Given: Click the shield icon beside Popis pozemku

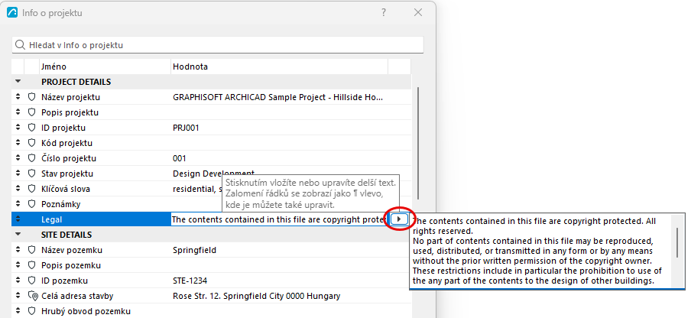Looking at the screenshot, I should (31, 265).
